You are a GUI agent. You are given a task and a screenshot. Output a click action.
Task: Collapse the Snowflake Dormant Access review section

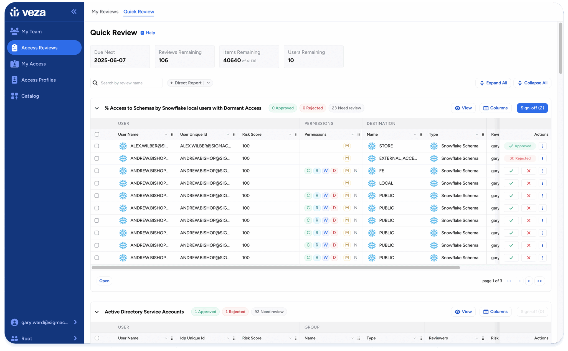tap(97, 108)
